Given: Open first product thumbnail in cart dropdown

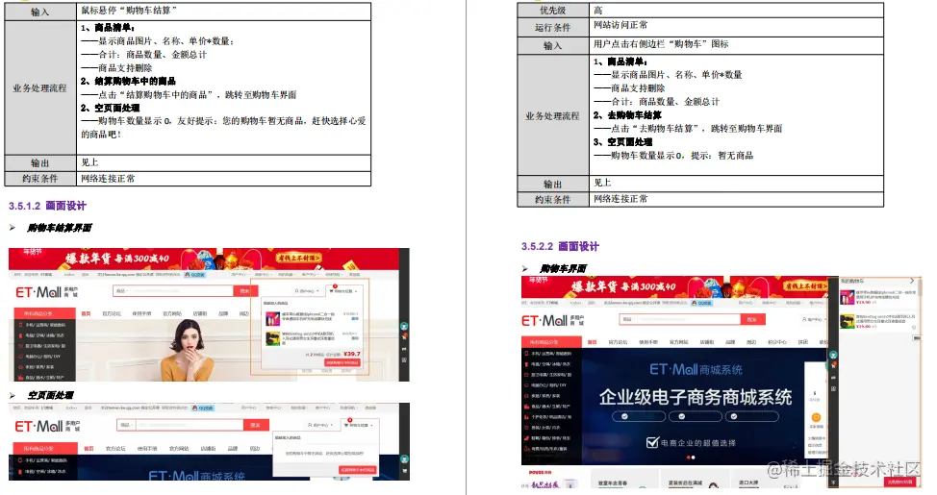Looking at the screenshot, I should click(272, 317).
